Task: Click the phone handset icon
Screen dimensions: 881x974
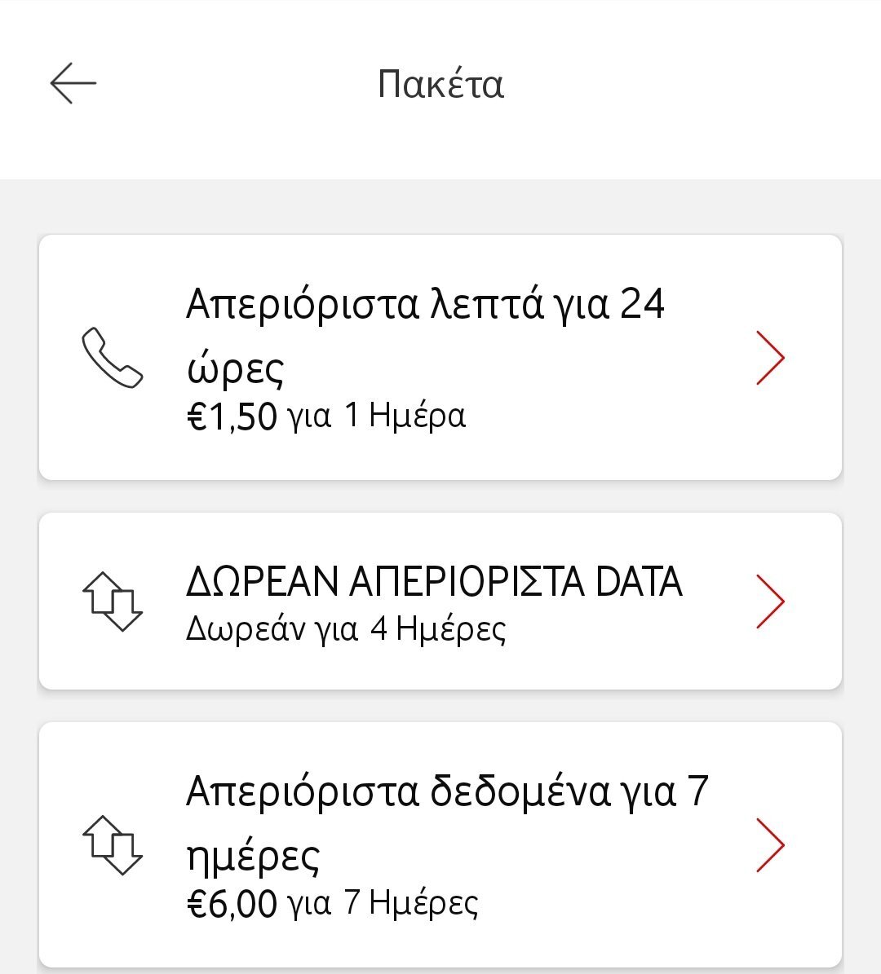Action: coord(113,358)
